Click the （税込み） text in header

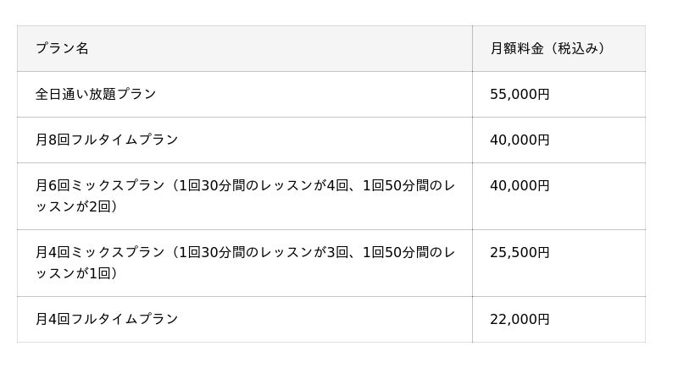pyautogui.click(x=579, y=48)
